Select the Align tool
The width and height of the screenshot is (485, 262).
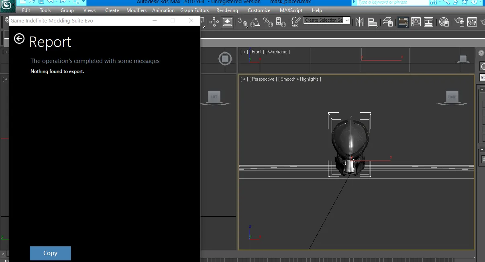tap(373, 22)
